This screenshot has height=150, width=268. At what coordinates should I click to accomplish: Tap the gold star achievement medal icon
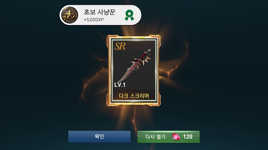[x=70, y=15]
